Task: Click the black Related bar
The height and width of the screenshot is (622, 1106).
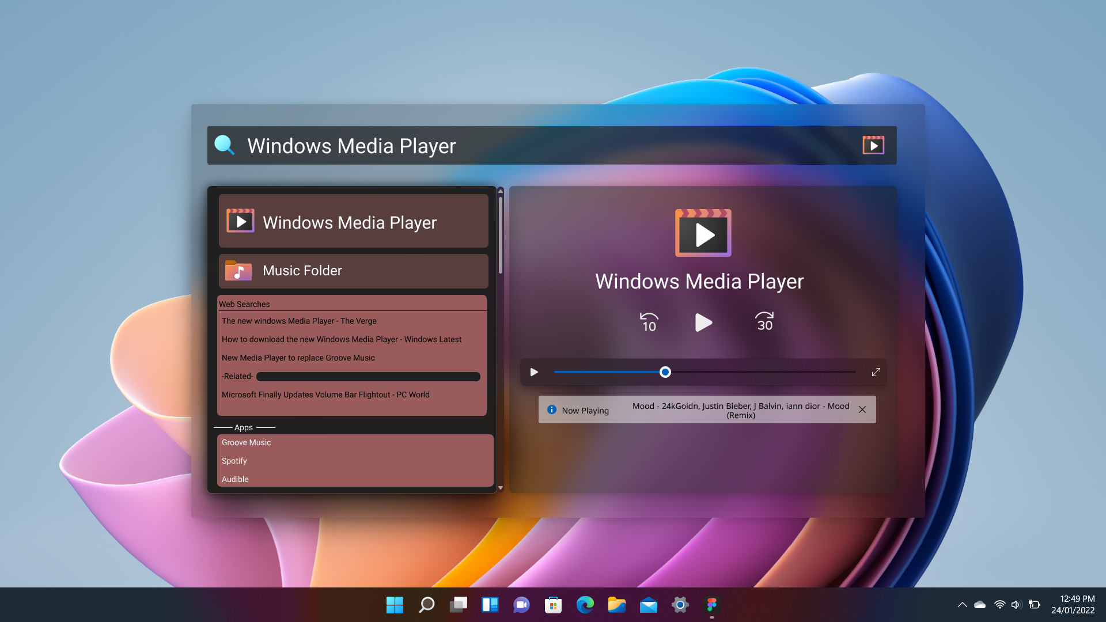Action: pos(368,376)
